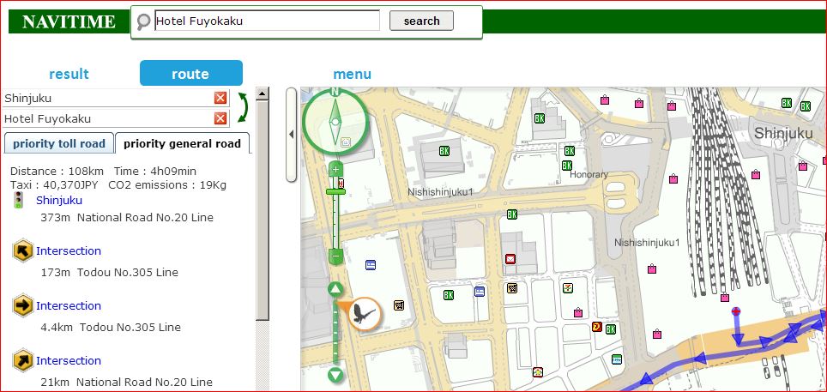The height and width of the screenshot is (392, 827).
Task: Open the menu tab
Action: click(352, 74)
